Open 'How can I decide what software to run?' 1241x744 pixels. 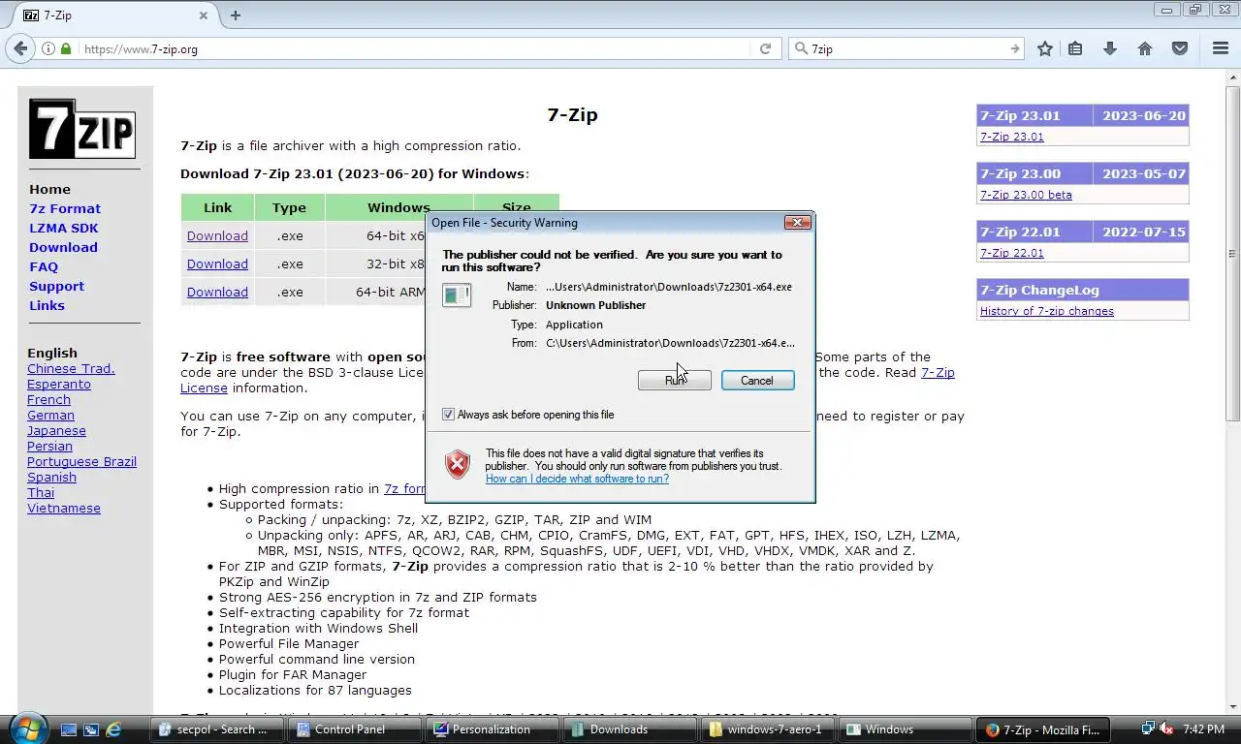point(577,479)
